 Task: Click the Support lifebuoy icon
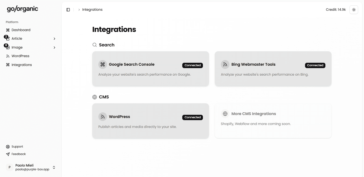(x=8, y=147)
